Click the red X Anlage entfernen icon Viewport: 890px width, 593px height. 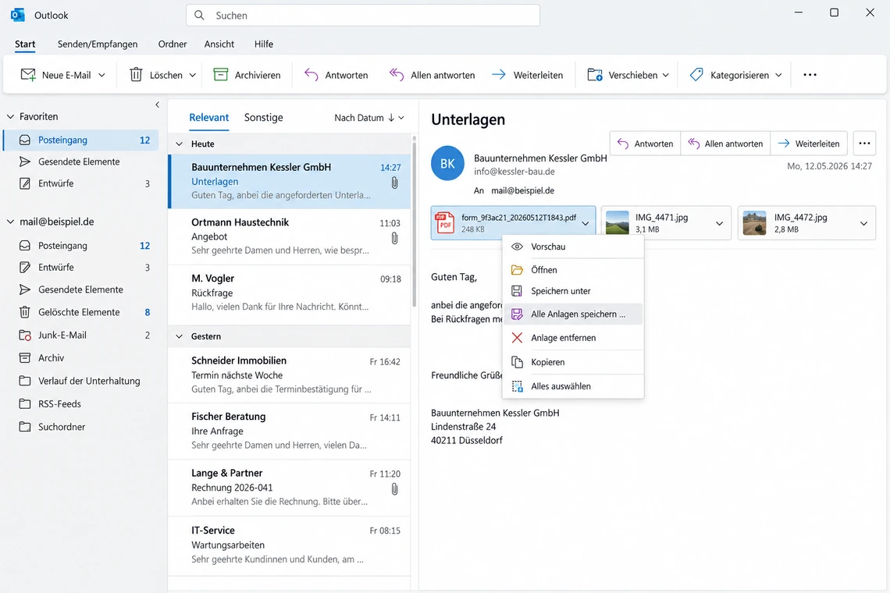point(517,338)
